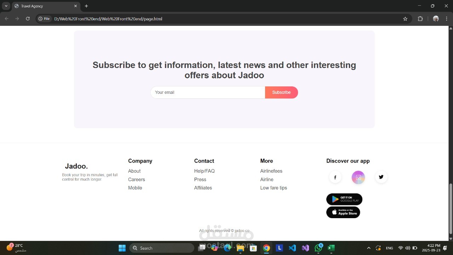This screenshot has height=255, width=453.
Task: Follow the Careers footer link
Action: click(137, 180)
